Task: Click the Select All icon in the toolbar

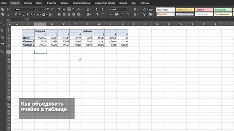Action: pos(8,14)
